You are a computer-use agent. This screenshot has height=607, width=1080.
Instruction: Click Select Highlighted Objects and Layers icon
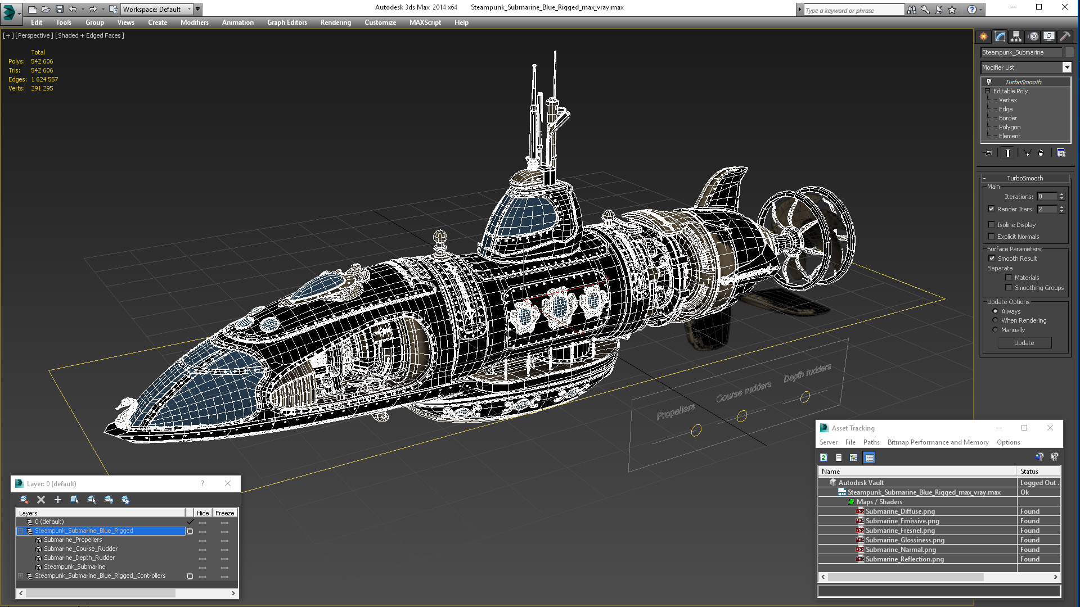[x=74, y=499]
